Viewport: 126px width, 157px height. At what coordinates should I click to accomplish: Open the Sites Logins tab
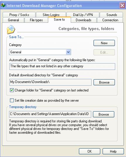51,15
